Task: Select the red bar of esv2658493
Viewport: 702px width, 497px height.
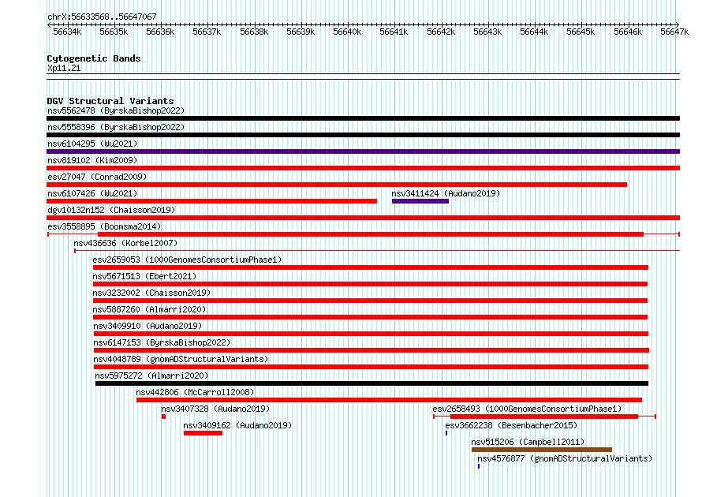Action: (544, 417)
